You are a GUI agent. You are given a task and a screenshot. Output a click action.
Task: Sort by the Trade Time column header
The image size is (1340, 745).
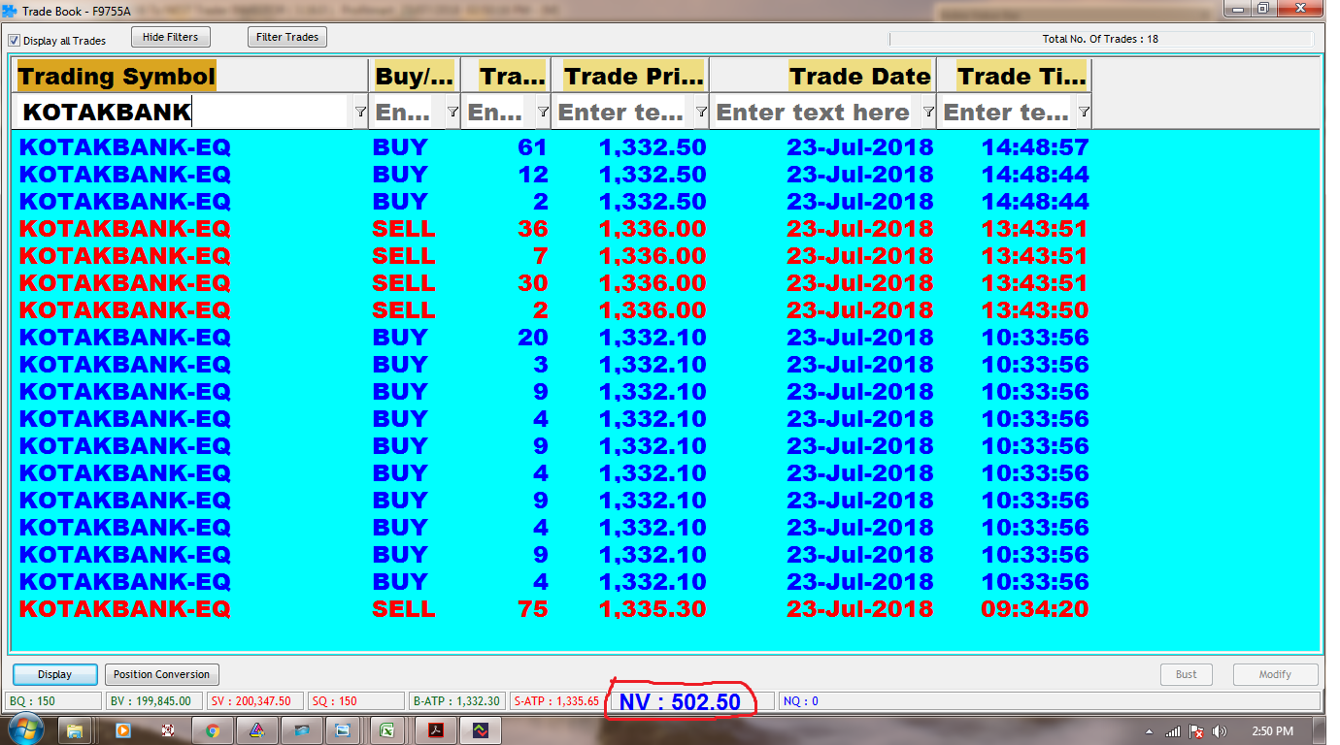point(1014,76)
